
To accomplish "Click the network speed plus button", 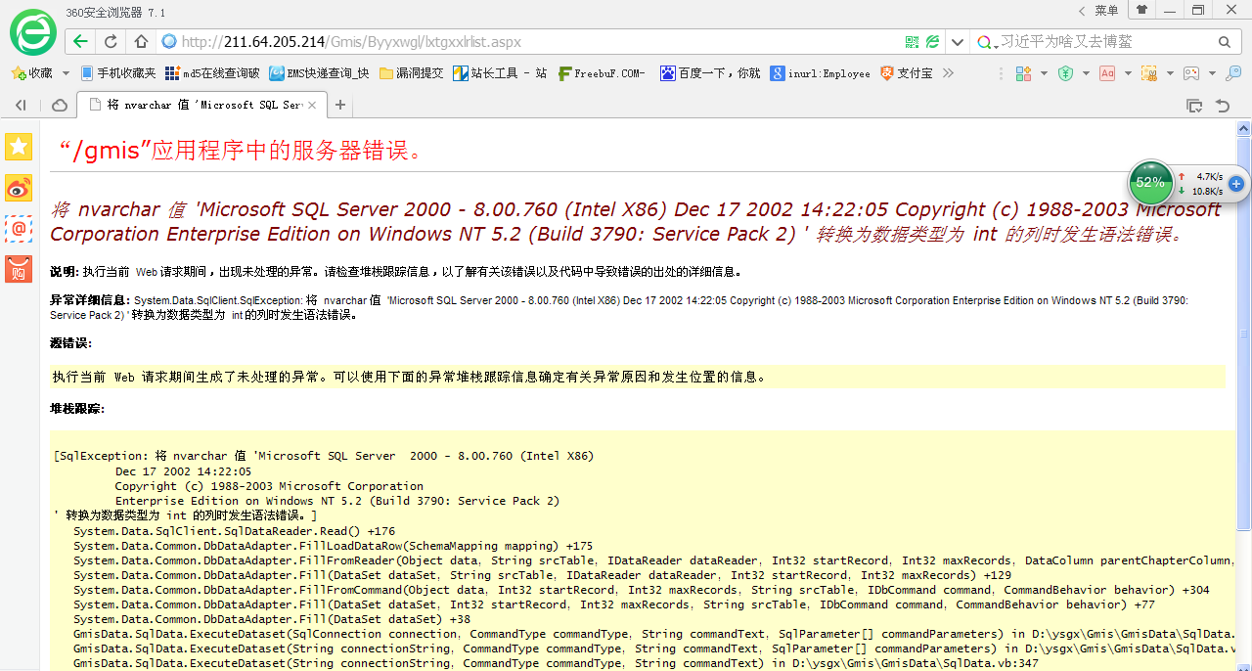I will pos(1236,183).
